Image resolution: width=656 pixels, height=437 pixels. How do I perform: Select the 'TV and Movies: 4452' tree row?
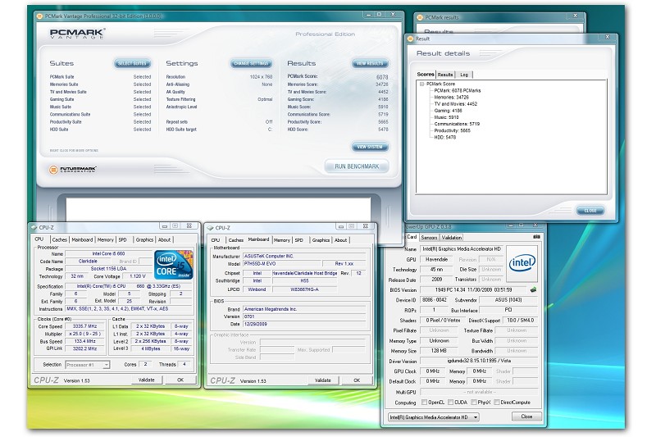coord(456,103)
